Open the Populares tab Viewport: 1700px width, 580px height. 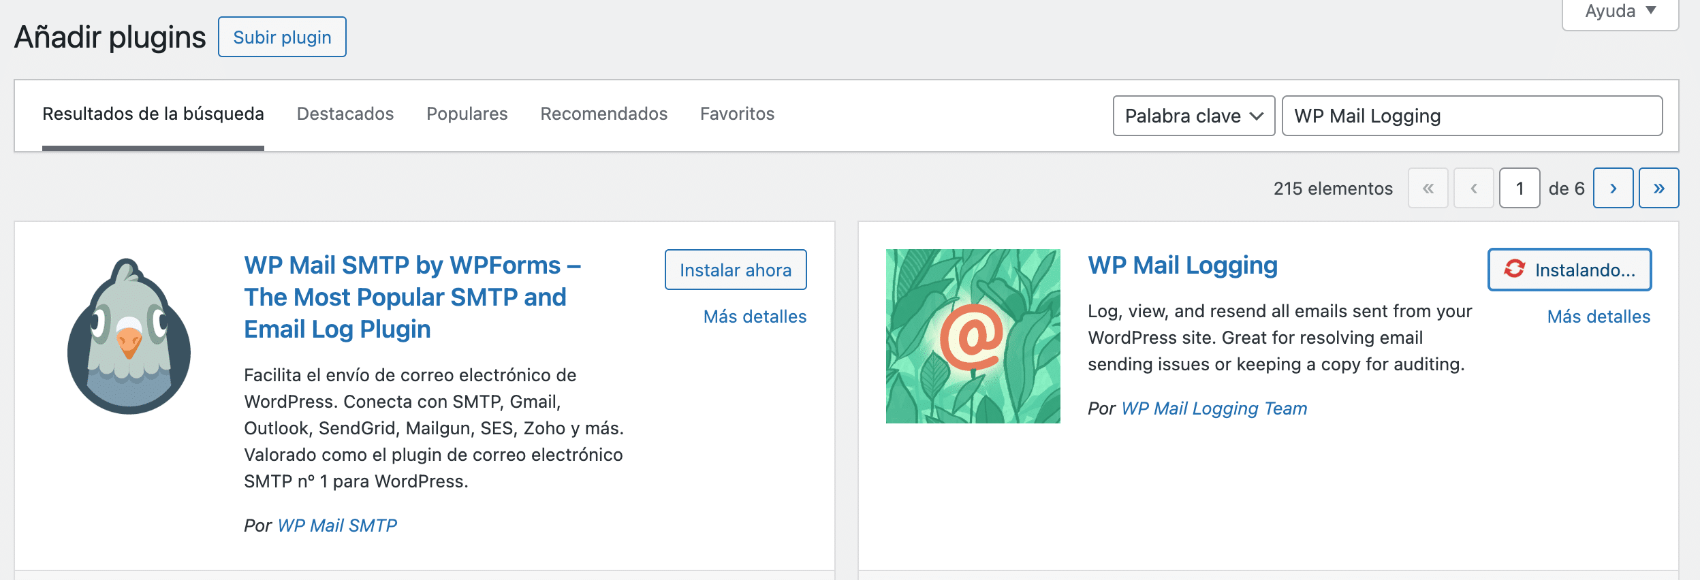(467, 114)
